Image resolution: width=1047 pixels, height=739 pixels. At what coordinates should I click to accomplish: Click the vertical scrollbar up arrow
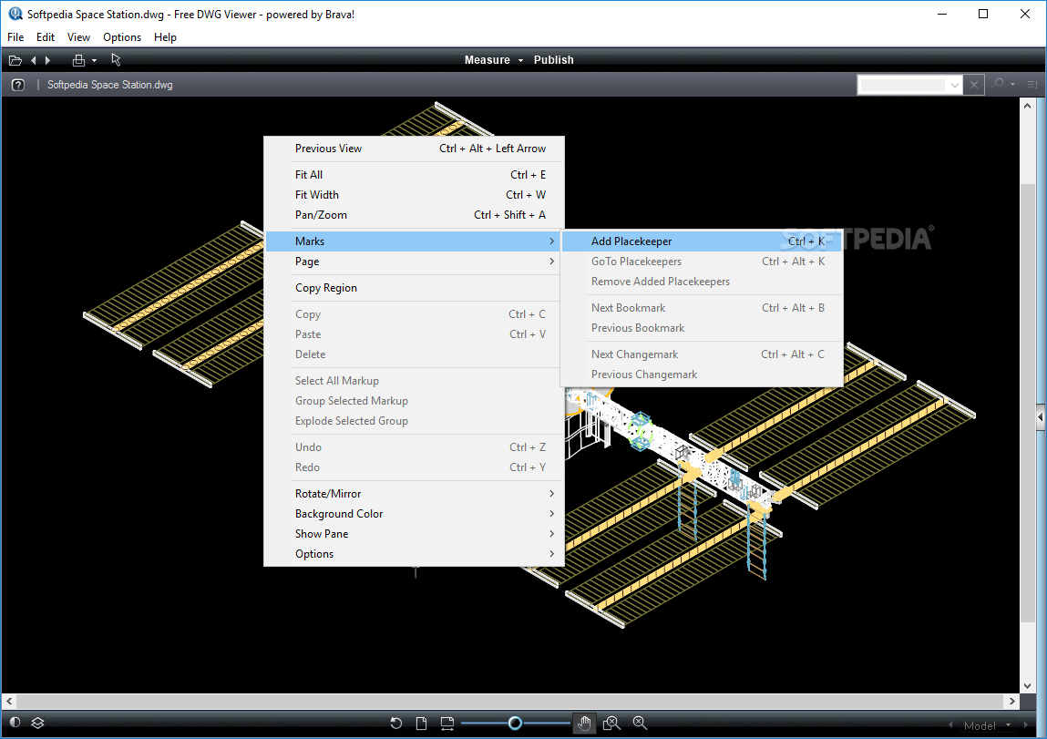click(x=1028, y=106)
